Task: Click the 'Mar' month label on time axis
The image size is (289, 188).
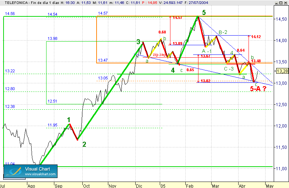Action: 216,186
